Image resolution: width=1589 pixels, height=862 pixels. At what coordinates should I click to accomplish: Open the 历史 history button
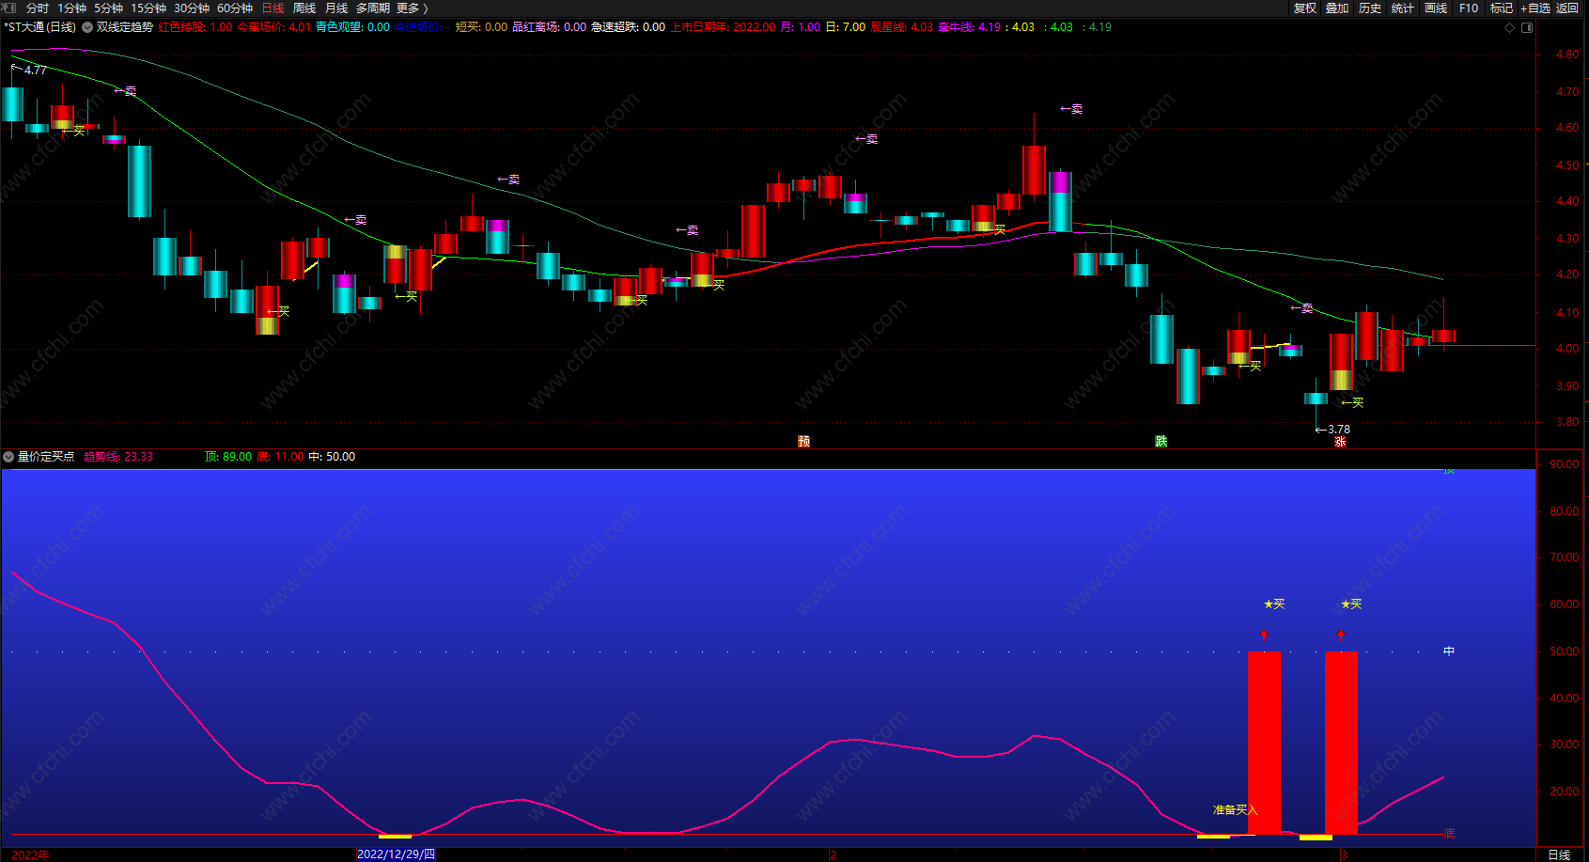click(1370, 8)
